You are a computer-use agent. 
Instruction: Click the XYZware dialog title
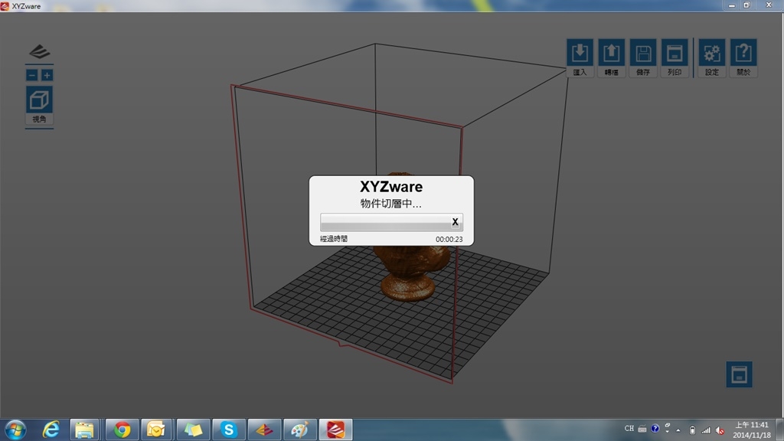pos(391,187)
